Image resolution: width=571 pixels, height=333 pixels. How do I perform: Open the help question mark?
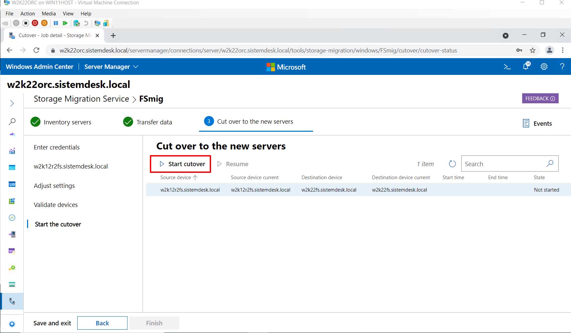562,67
